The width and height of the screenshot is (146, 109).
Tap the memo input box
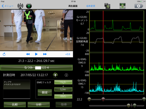(17, 89)
